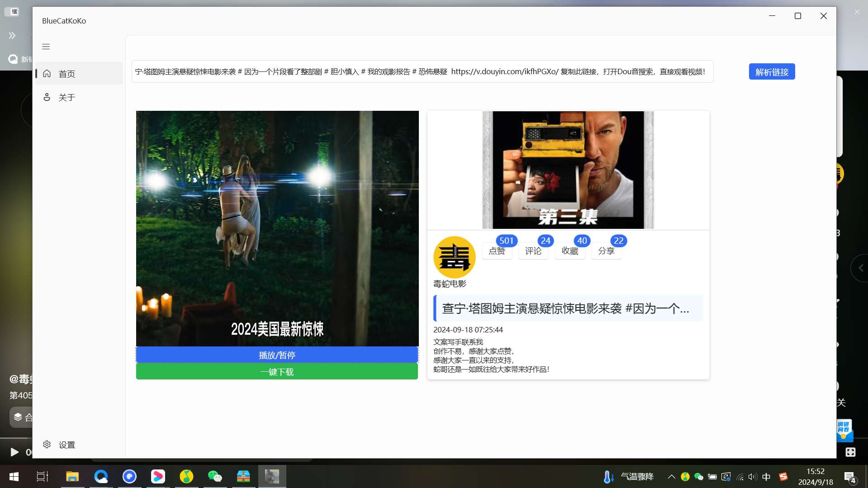
Task: Open the Windows Start menu
Action: (x=14, y=477)
